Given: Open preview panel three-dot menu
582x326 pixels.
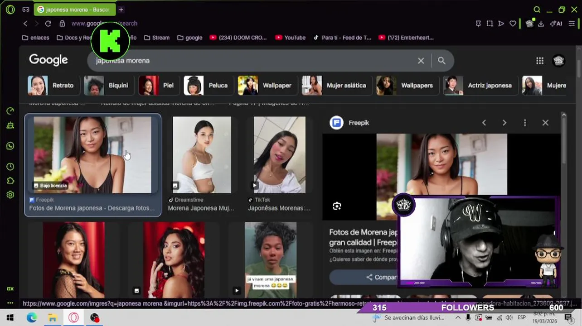Looking at the screenshot, I should click(525, 123).
